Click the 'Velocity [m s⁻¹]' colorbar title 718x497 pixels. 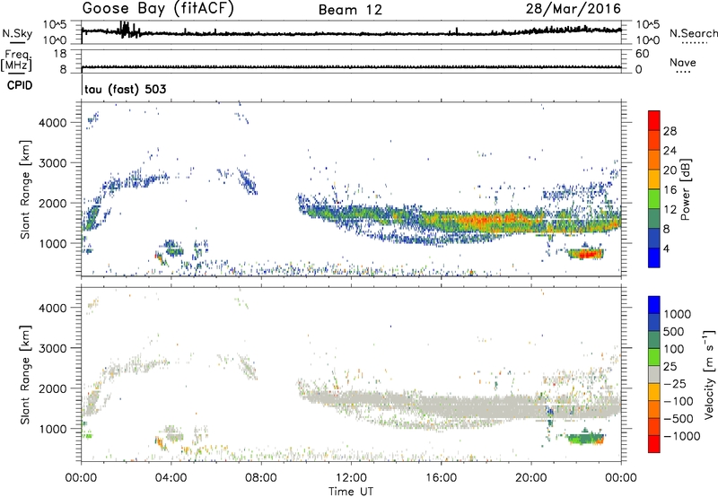coord(709,374)
